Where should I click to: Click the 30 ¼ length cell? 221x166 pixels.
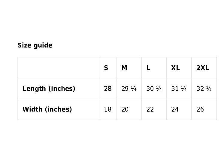[x=154, y=89]
